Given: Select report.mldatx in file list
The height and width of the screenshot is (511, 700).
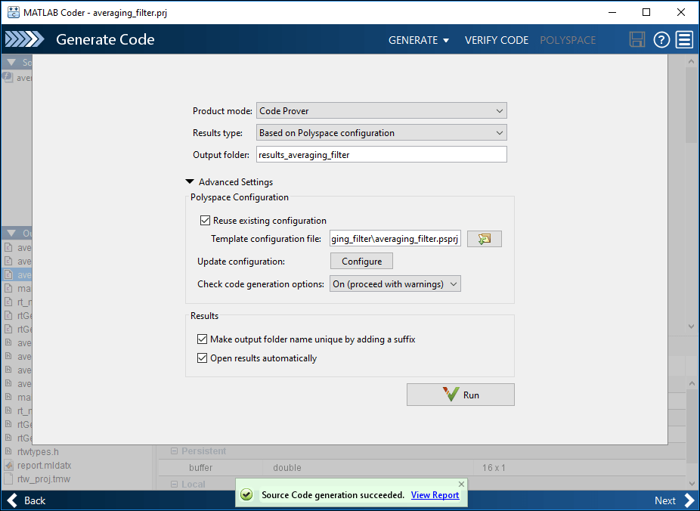Looking at the screenshot, I should coord(44,465).
